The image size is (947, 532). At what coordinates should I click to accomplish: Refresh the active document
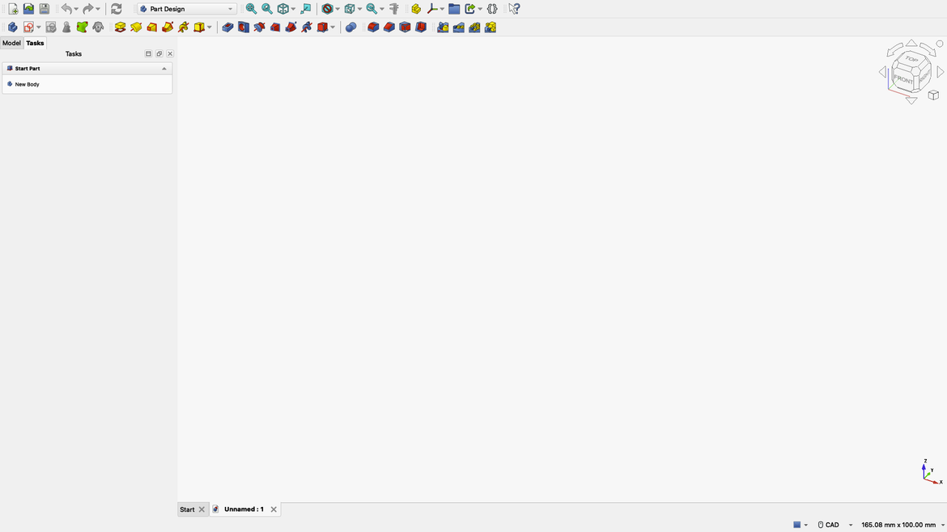pos(115,8)
